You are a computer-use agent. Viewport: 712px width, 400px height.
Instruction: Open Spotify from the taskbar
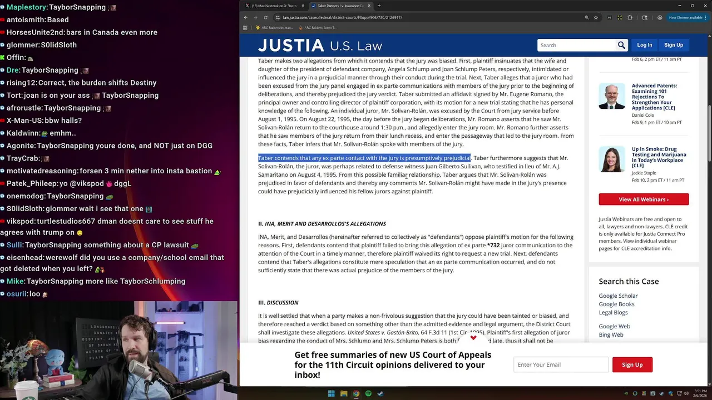(x=368, y=393)
